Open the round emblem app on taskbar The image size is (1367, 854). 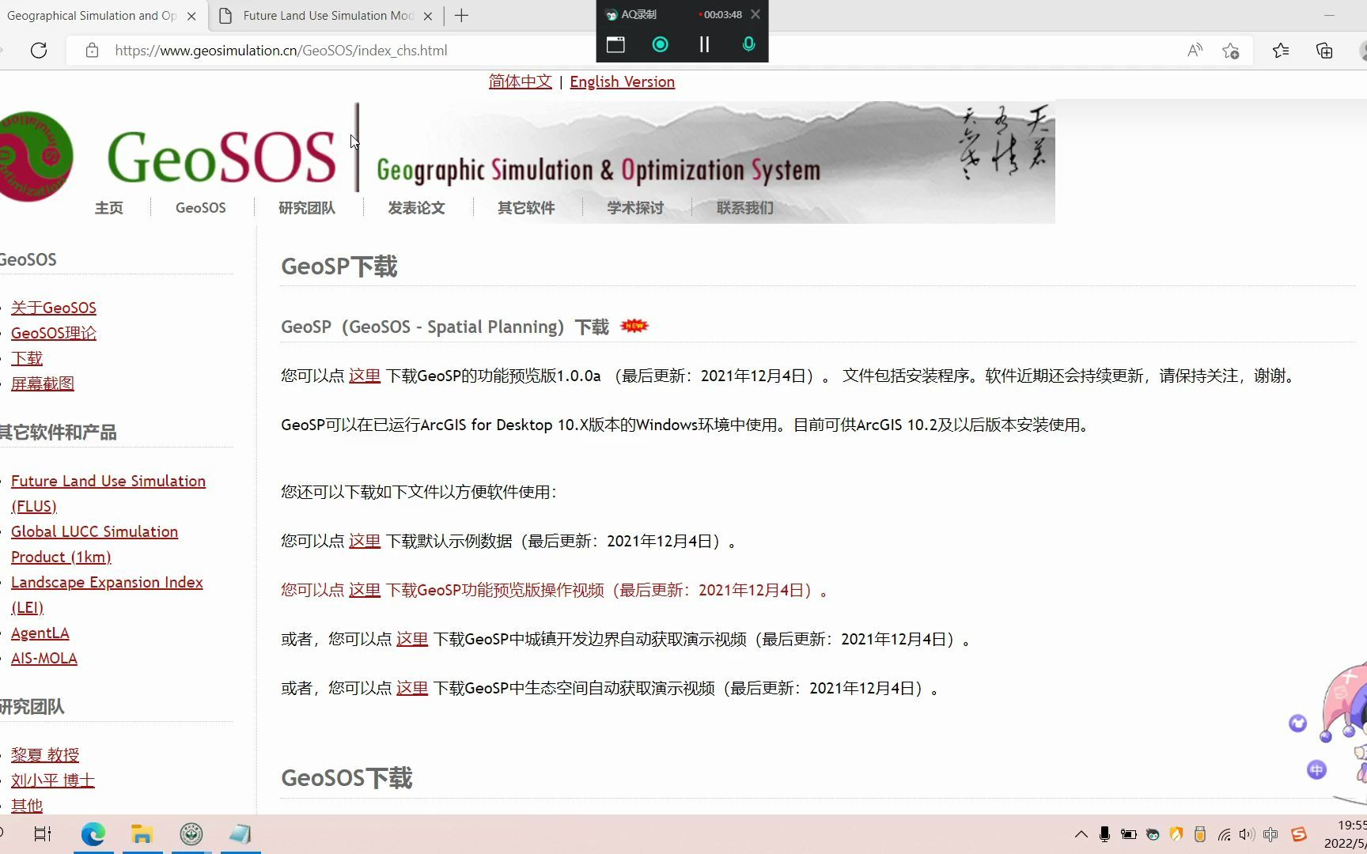(x=191, y=834)
